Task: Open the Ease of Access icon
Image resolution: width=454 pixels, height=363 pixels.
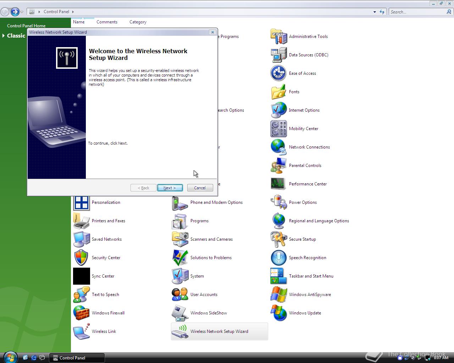Action: [278, 73]
